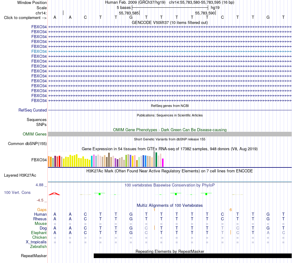Screen dimensions: 292x263
Task: Click the Common dbSNP(155) track label
Action: coord(27,143)
